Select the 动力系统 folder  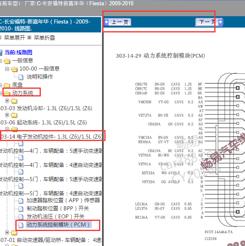(23, 93)
